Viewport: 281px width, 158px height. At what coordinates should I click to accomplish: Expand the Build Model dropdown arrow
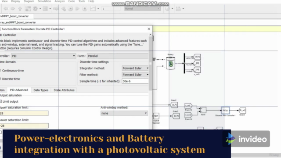pos(183,8)
